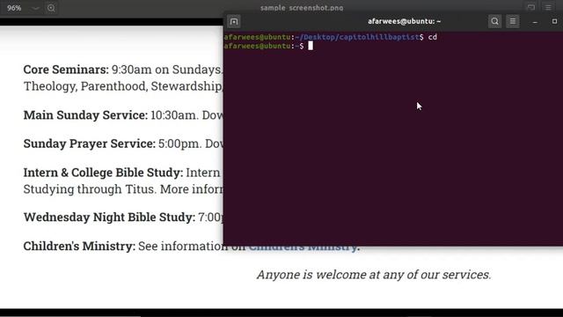
Task: Click the image viewer zoom magnifier icon
Action: coord(51,8)
